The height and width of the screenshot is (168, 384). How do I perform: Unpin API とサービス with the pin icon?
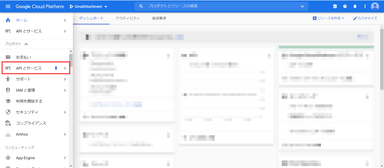click(56, 68)
